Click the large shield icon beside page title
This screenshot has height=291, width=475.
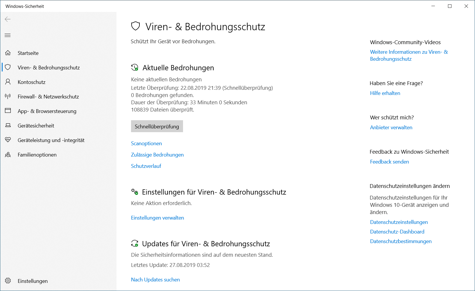[136, 26]
